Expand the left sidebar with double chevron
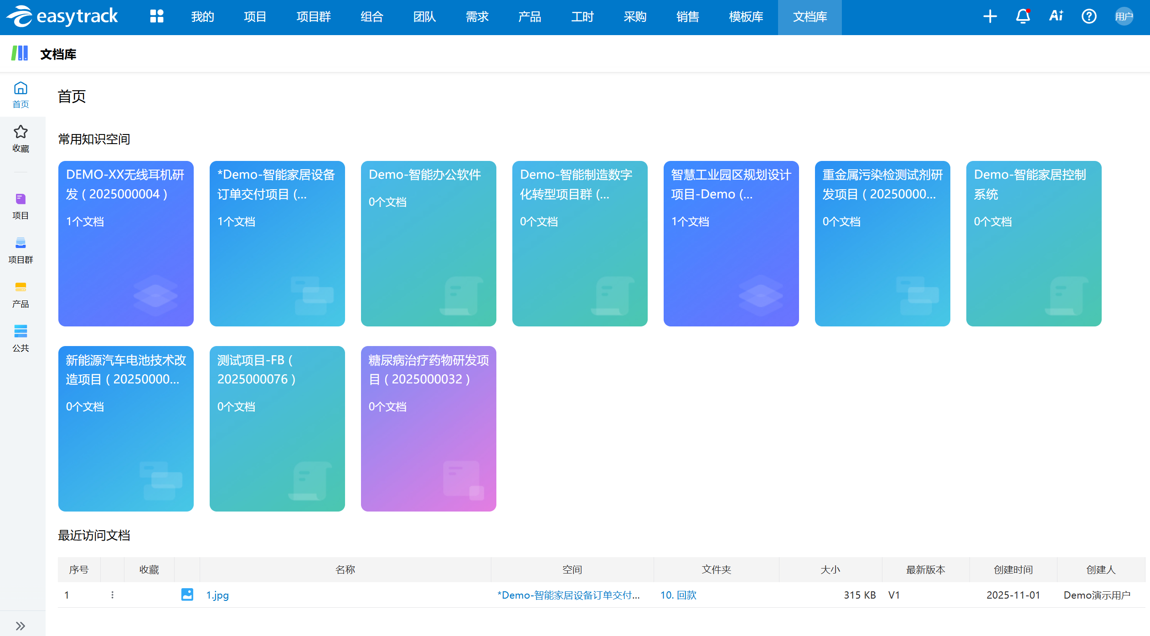This screenshot has width=1150, height=636. pyautogui.click(x=21, y=626)
